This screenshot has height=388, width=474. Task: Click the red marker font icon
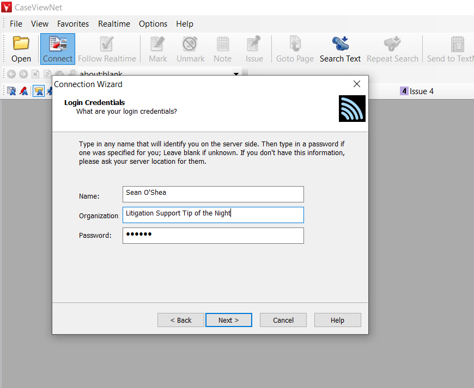point(23,91)
